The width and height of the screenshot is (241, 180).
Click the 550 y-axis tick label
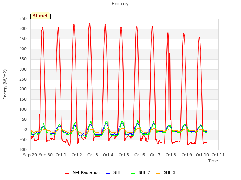click(x=23, y=19)
